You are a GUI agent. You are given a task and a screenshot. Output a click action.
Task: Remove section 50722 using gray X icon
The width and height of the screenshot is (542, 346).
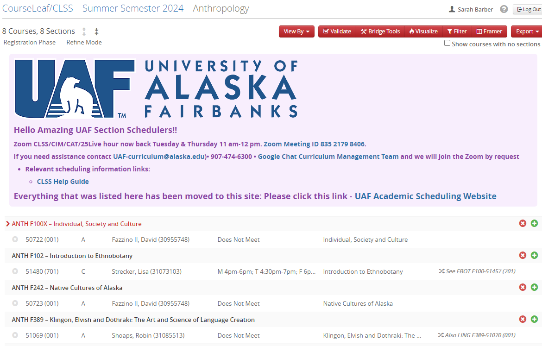15,239
